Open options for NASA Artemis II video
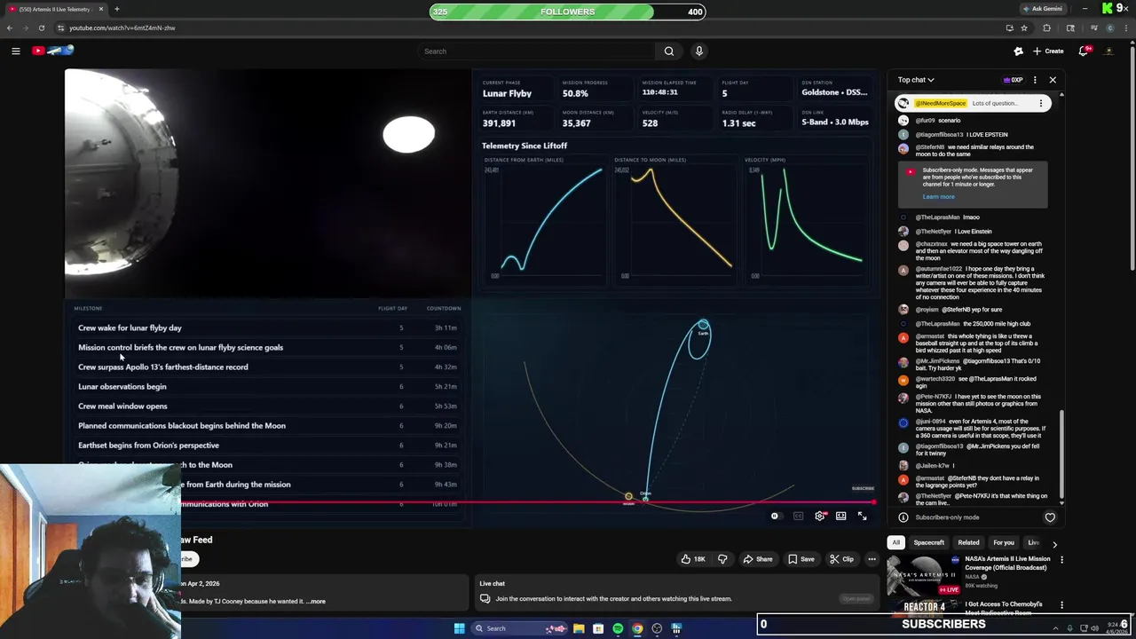The width and height of the screenshot is (1136, 639). coord(1061,560)
